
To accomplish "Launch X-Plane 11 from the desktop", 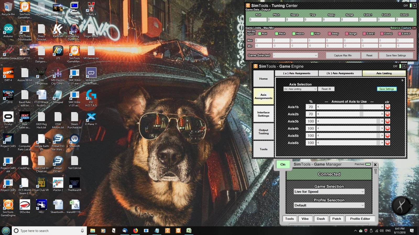I will click(x=91, y=119).
